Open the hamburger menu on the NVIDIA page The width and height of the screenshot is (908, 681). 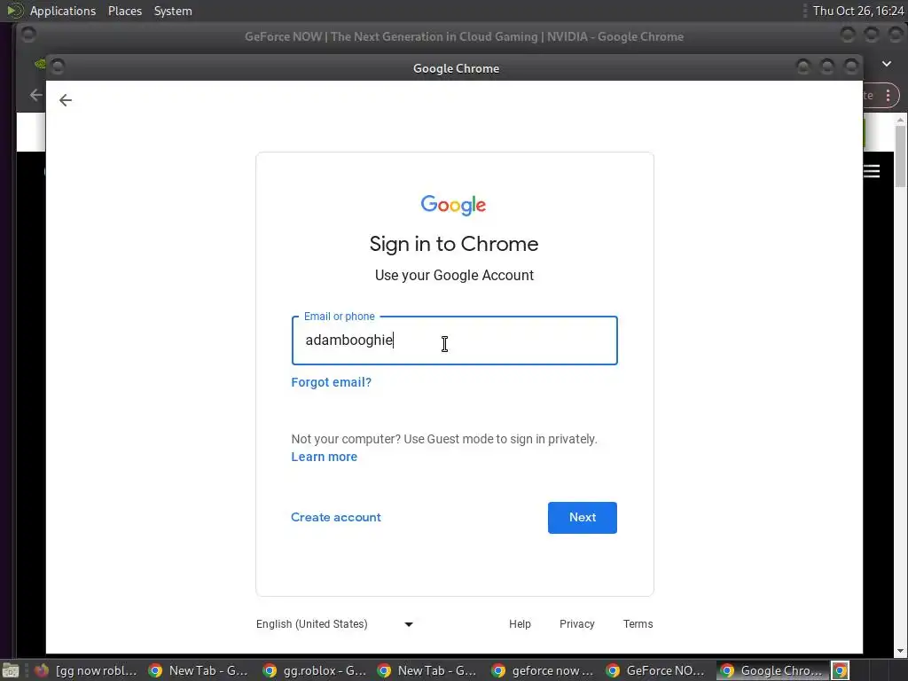[872, 171]
